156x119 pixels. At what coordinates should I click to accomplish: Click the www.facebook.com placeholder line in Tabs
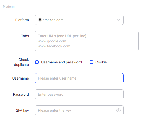point(54,46)
